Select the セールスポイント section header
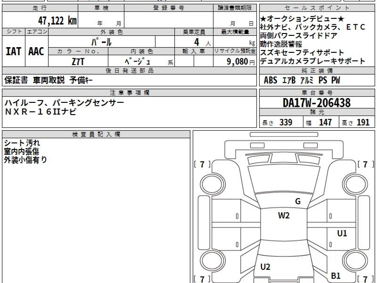Viewport: 377px width, 283px height. [317, 8]
